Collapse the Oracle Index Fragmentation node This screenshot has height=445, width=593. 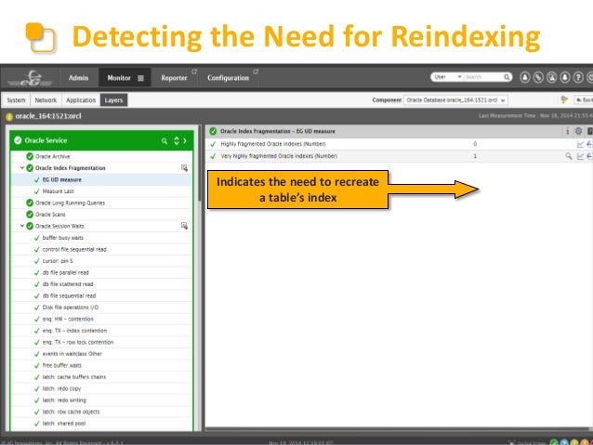point(22,167)
